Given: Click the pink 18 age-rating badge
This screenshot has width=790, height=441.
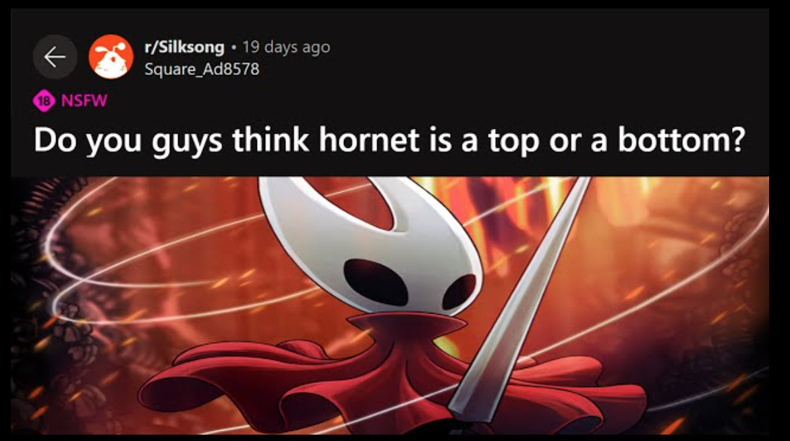Looking at the screenshot, I should (44, 100).
